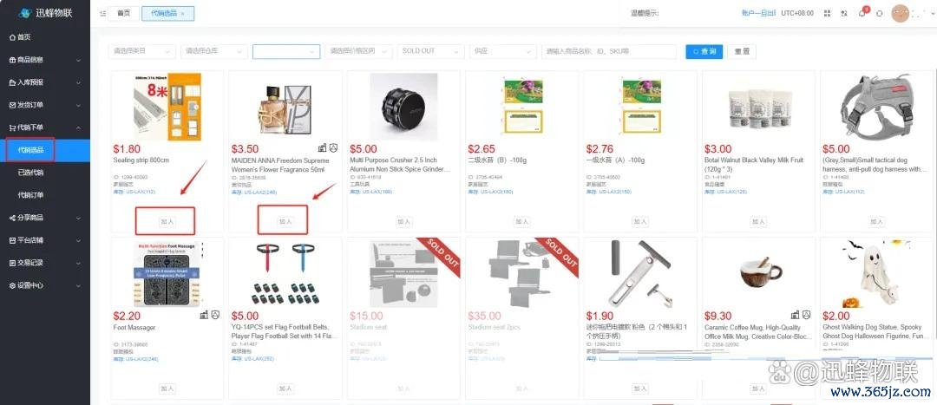This screenshot has width=937, height=405.
Task: Click the 迅蜂物联 logo icon
Action: [x=24, y=13]
